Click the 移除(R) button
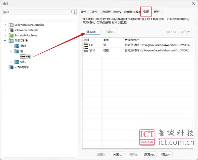Viewport: 198px width, 160px height. 111,32
